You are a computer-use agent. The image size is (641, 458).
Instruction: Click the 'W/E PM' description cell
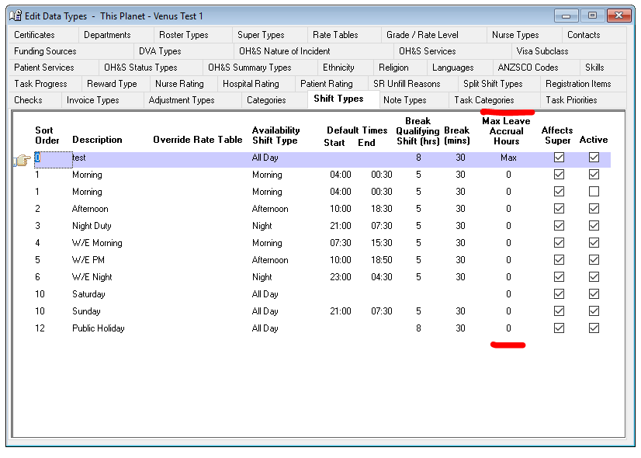[x=88, y=260]
